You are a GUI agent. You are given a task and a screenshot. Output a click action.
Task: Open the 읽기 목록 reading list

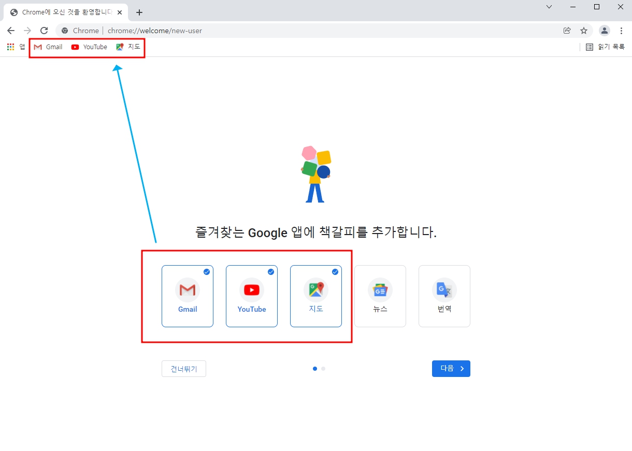click(605, 47)
